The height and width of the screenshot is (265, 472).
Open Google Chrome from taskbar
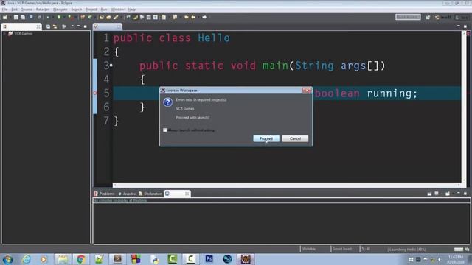(80, 259)
